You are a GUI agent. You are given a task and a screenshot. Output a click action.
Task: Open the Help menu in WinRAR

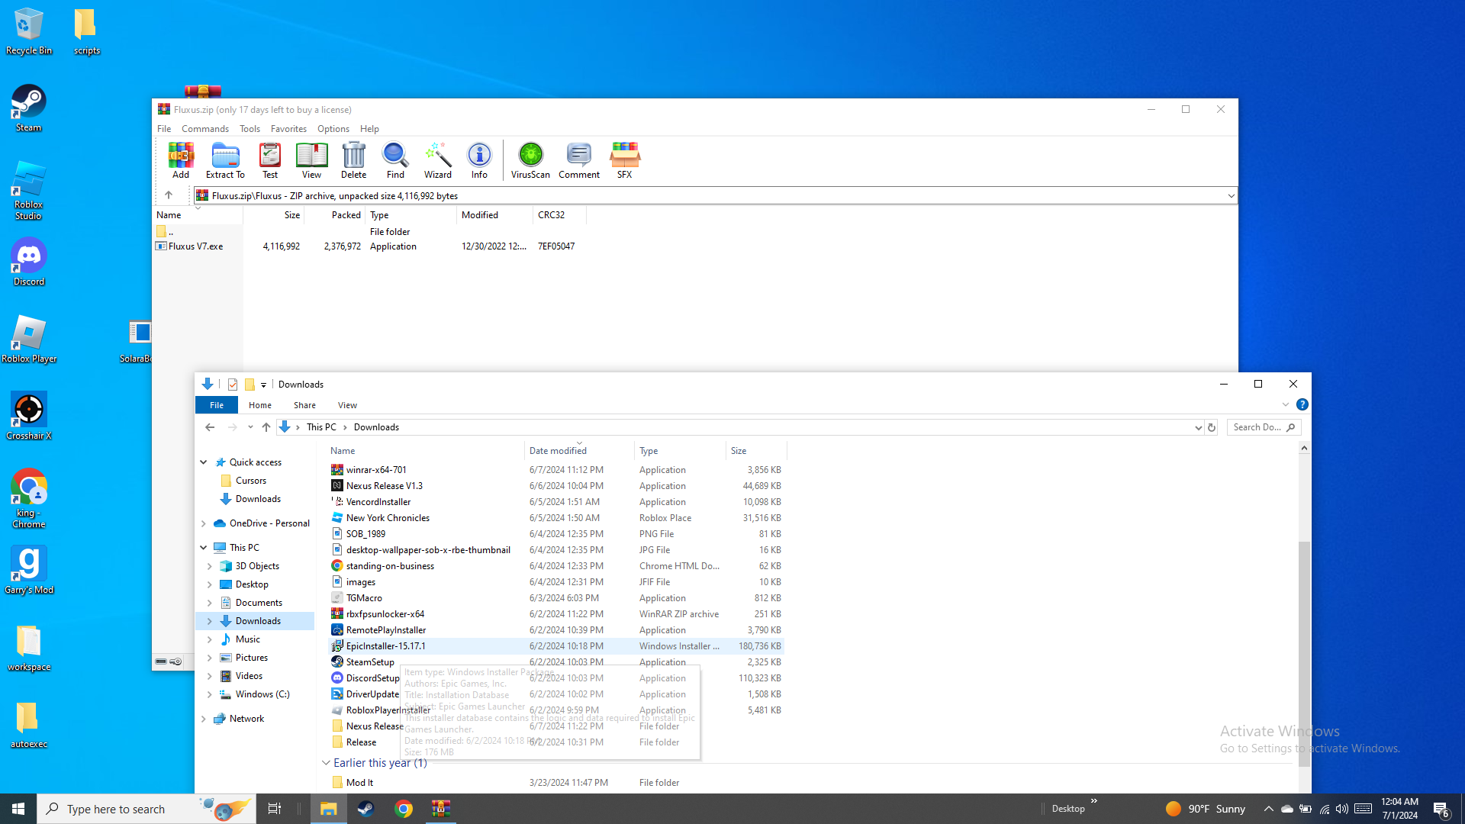click(369, 129)
